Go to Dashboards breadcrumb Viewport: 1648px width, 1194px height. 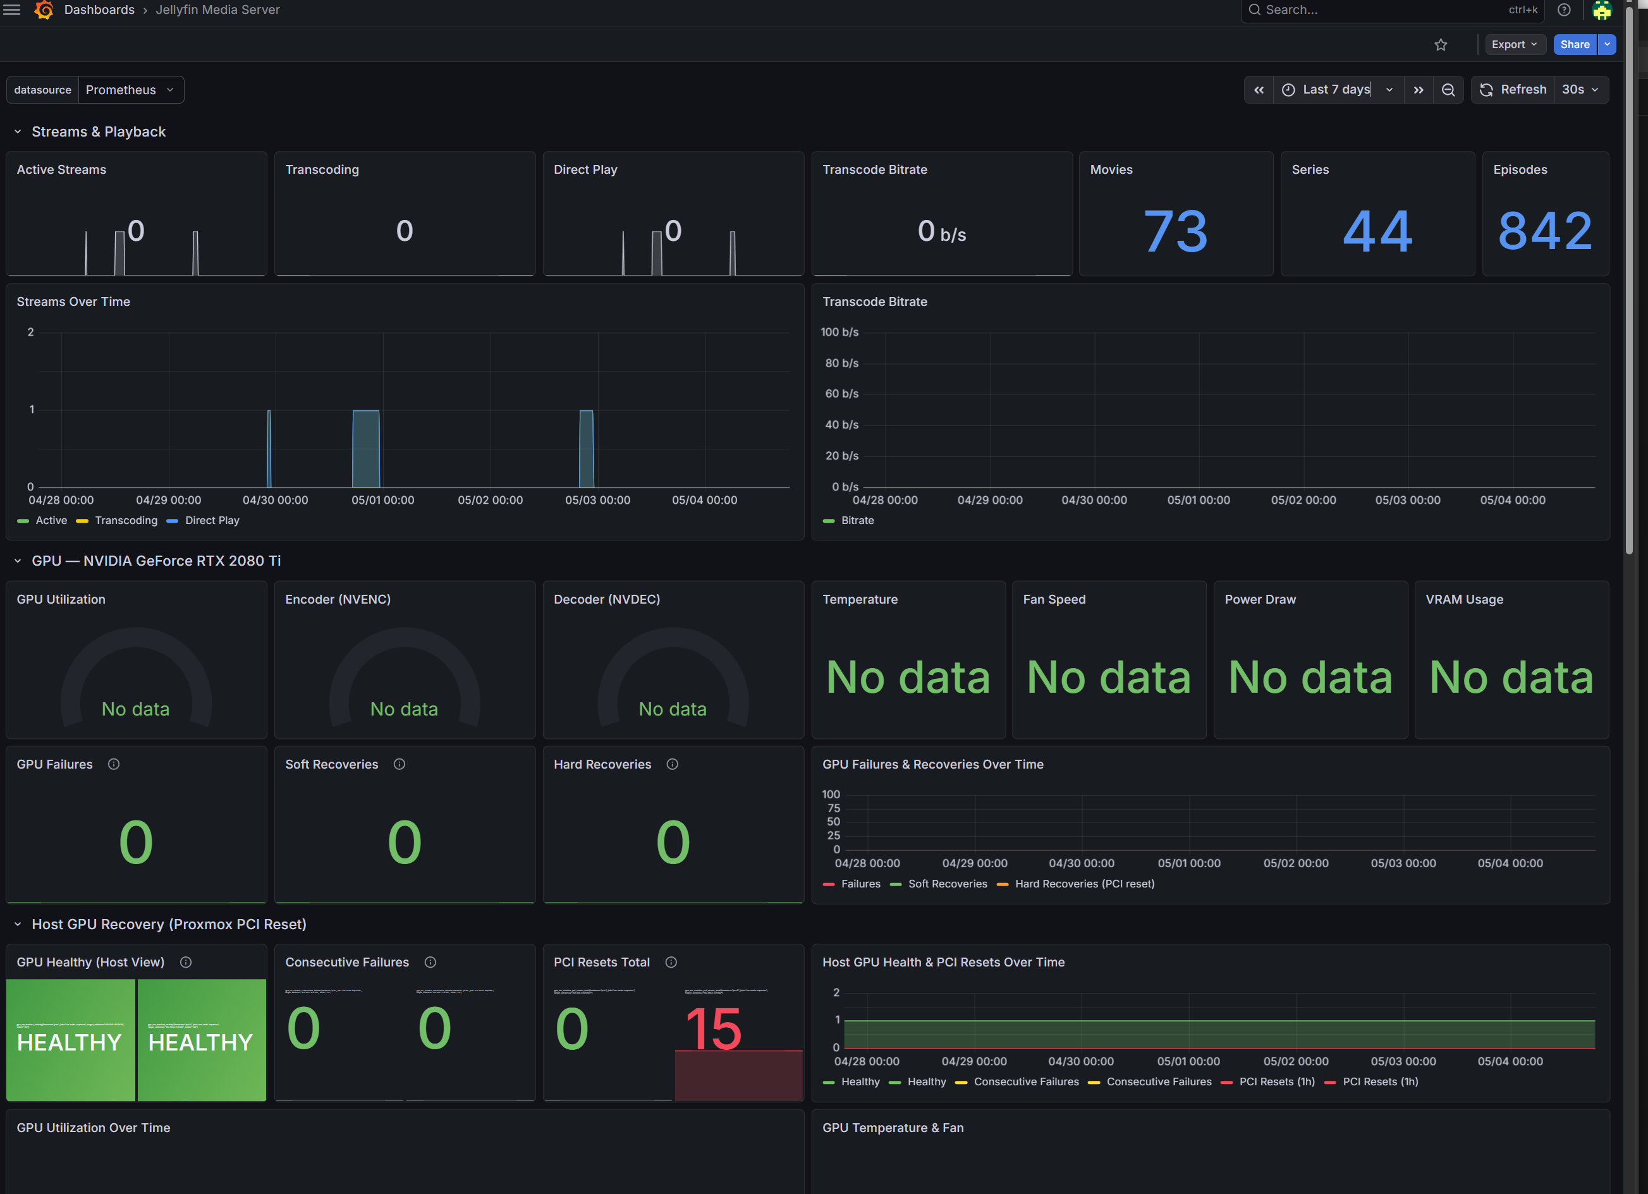[99, 9]
